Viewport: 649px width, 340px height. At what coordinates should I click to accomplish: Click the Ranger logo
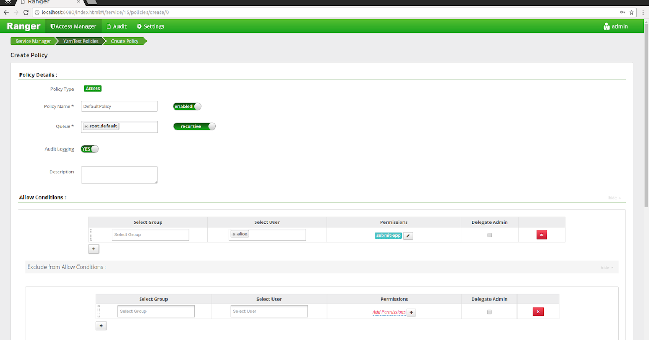[x=23, y=26]
